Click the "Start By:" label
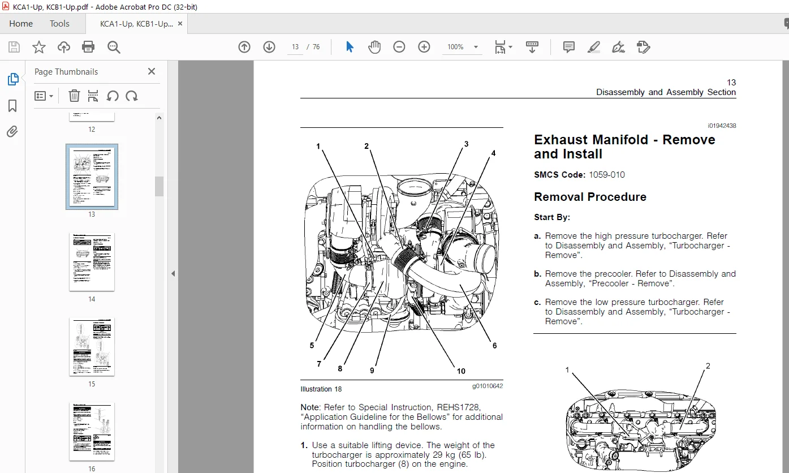 point(552,217)
